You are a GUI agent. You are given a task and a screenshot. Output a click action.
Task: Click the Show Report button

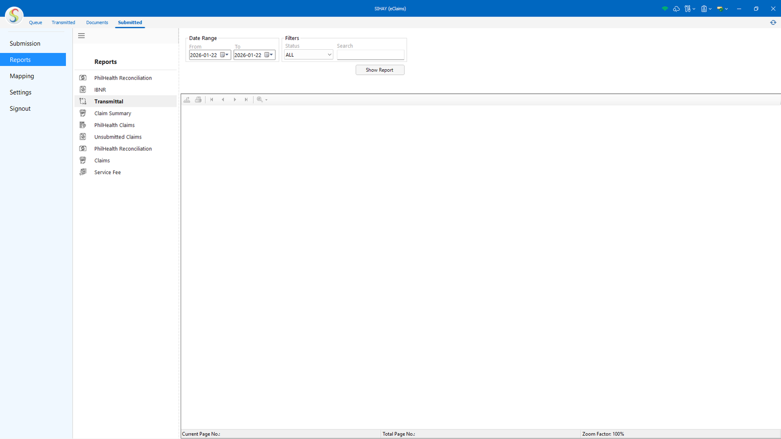pos(380,70)
